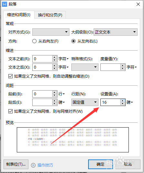Decrease the 设置值 with down arrow

click(x=123, y=104)
